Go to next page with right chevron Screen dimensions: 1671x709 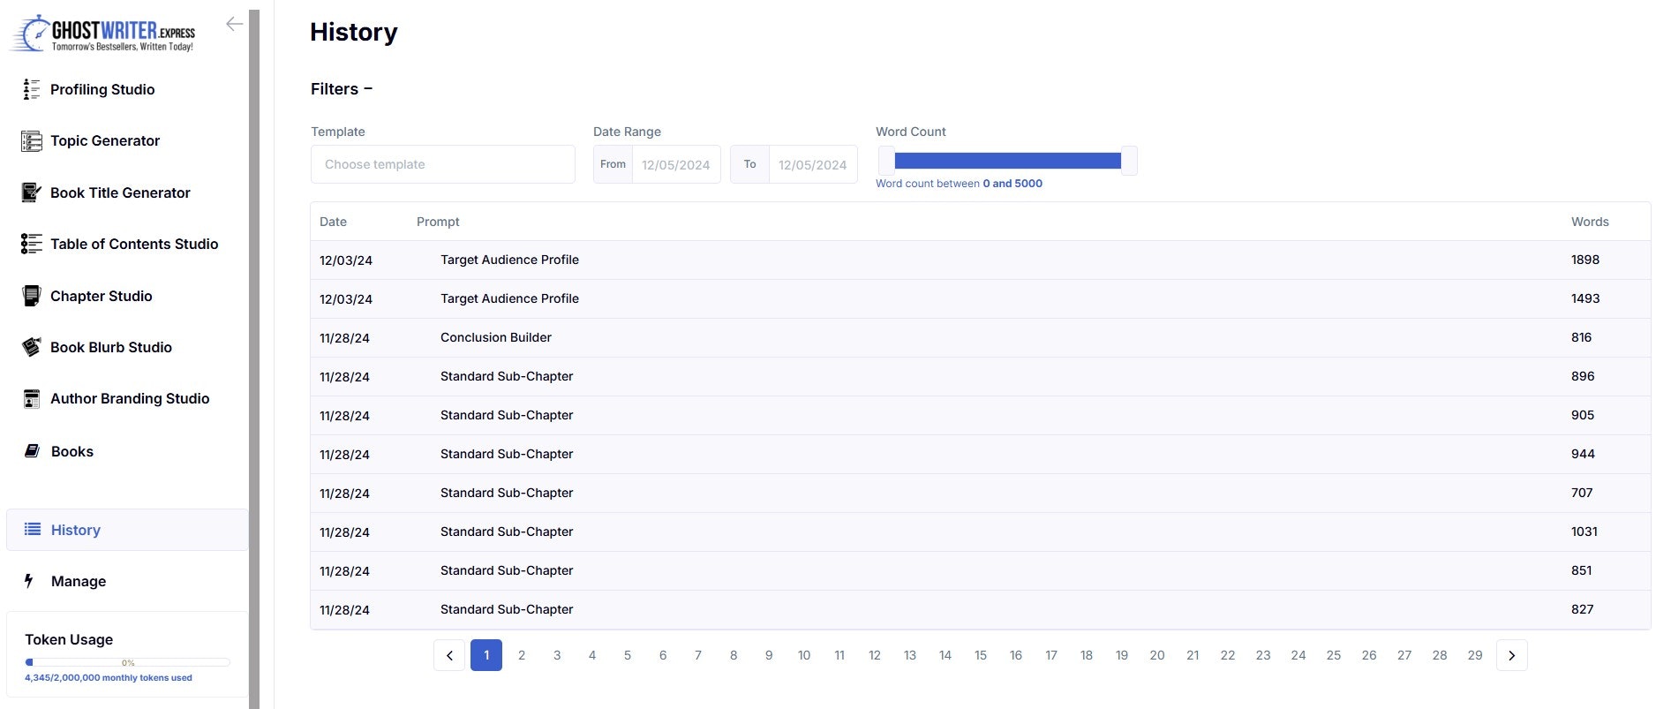click(x=1512, y=655)
